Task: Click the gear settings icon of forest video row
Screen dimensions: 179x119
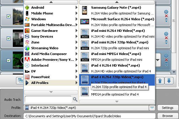Action: click(166, 12)
